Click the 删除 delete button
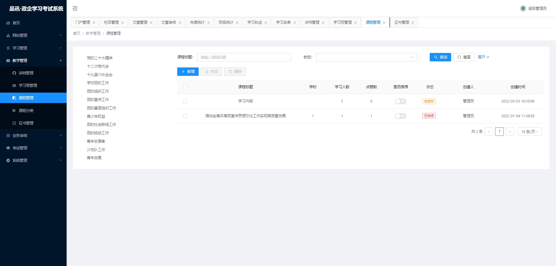 [235, 71]
